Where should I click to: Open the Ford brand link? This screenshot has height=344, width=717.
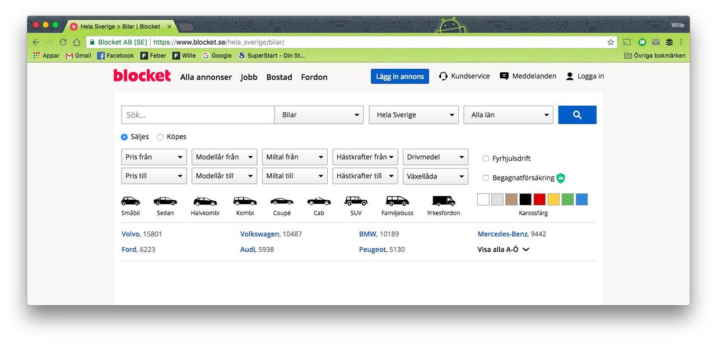point(129,249)
